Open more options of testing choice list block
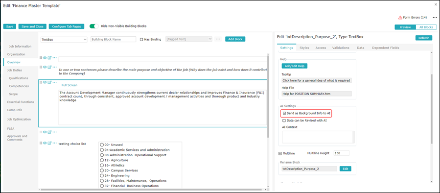 click(x=55, y=143)
